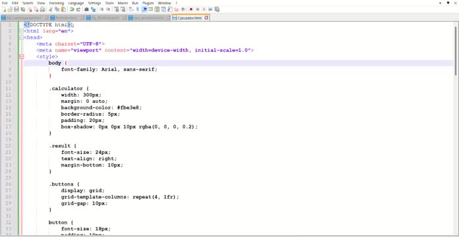Viewport: 459px width, 237px height.
Task: Switch to the Calculator.html tab
Action: click(x=190, y=18)
